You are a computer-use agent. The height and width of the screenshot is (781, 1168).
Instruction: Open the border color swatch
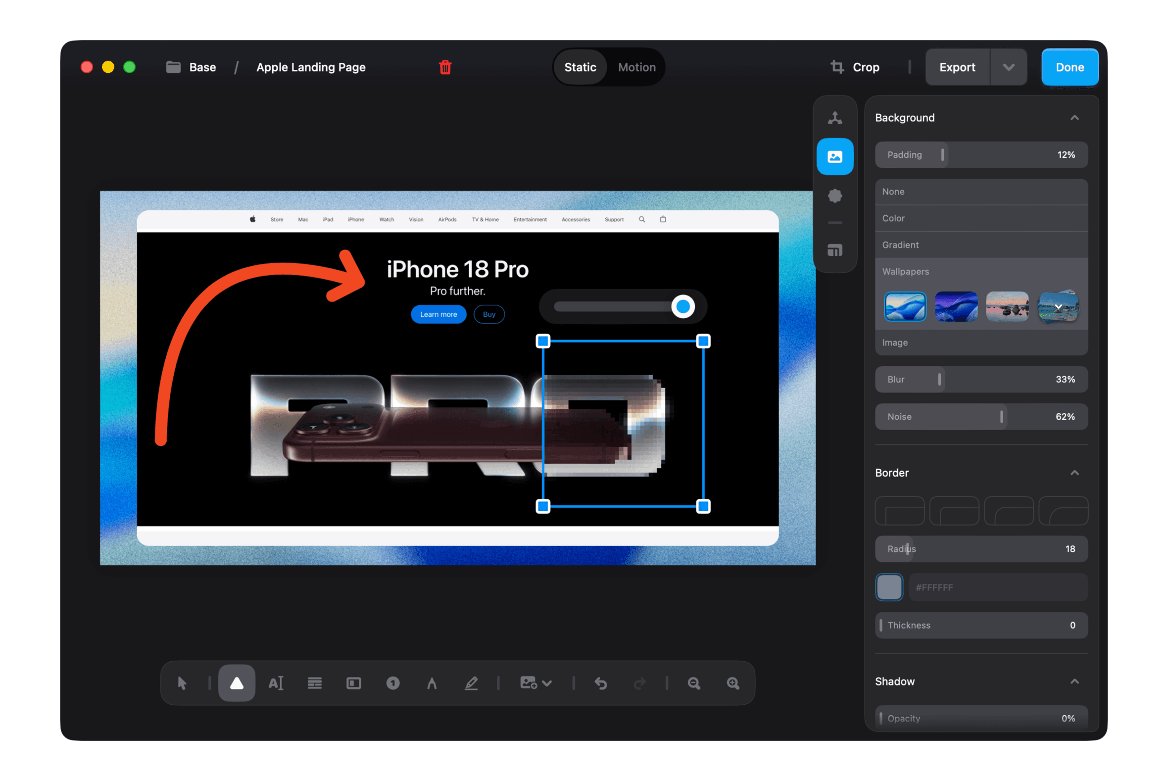[x=889, y=587]
